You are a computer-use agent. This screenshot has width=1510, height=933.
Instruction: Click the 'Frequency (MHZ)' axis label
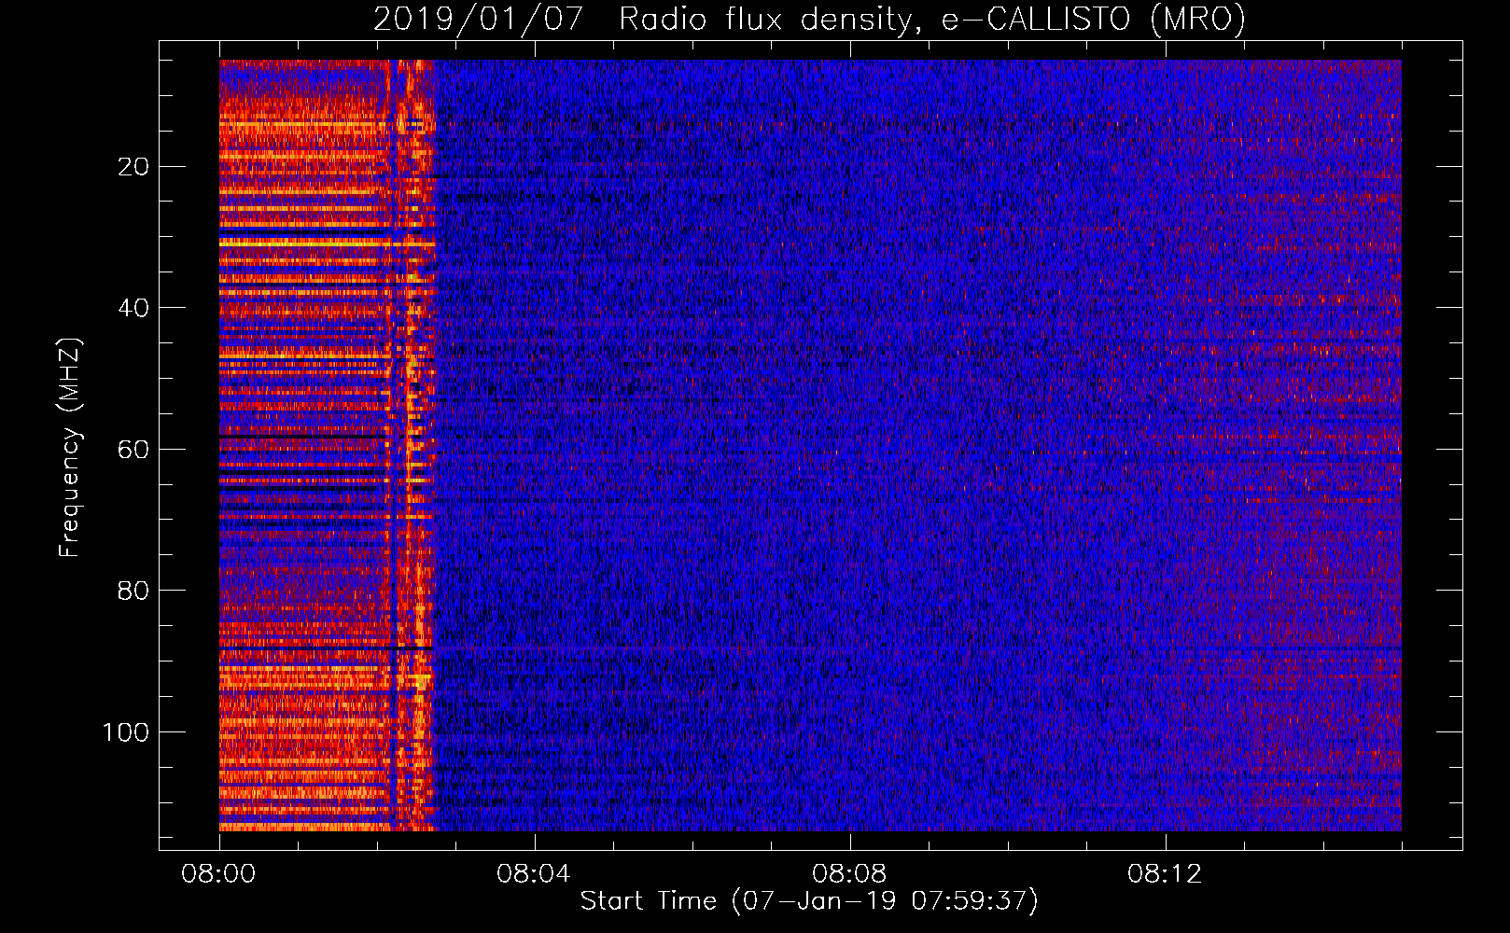pos(70,448)
